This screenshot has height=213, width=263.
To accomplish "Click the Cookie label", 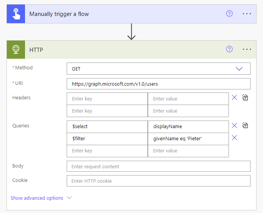I will click(20, 180).
